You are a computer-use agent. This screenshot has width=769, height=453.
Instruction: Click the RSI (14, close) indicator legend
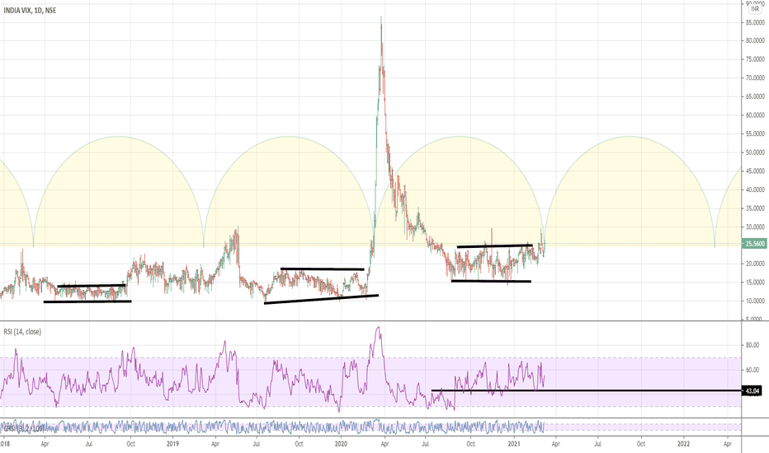pyautogui.click(x=22, y=332)
